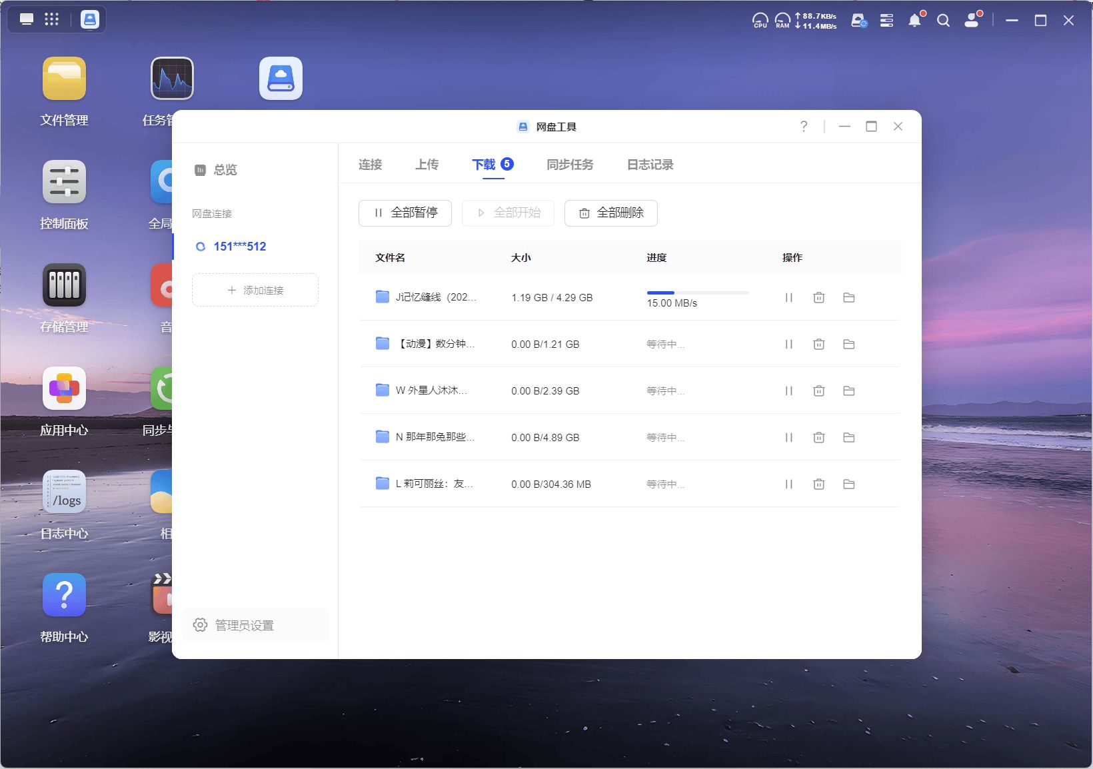Image resolution: width=1093 pixels, height=769 pixels.
Task: Open the 帮助中心 desktop app
Action: 64,595
